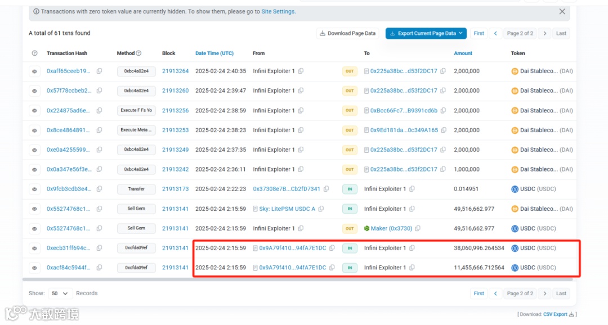The image size is (608, 325).
Task: Copy hash 0xaff65ceeb19 to clipboard
Action: [x=99, y=71]
